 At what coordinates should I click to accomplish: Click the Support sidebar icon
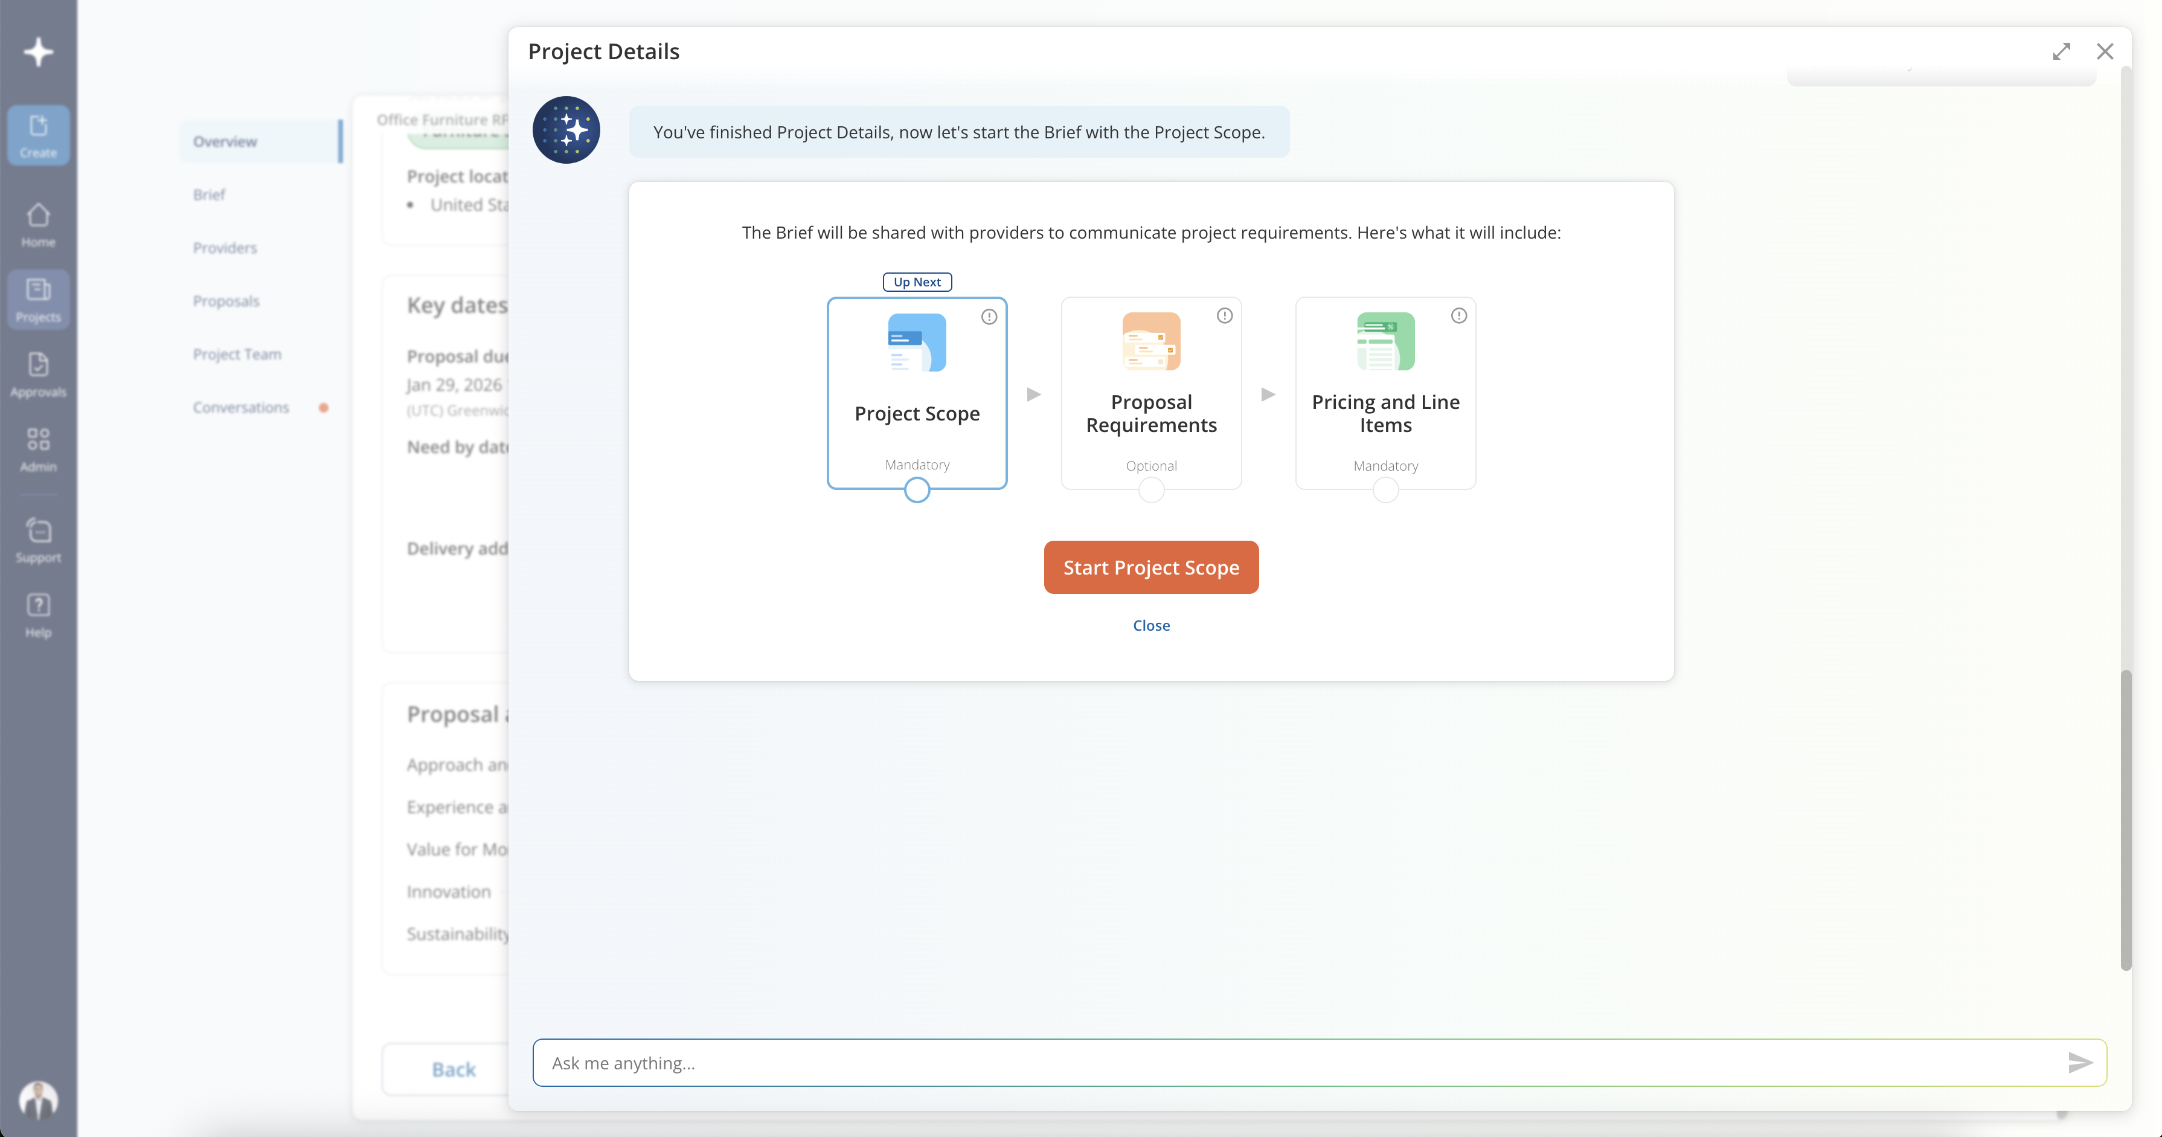[x=39, y=539]
